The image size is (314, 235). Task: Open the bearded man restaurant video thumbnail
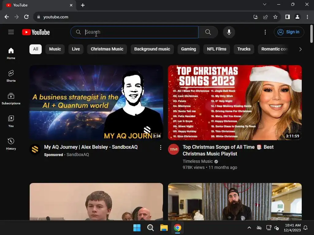coord(235,202)
